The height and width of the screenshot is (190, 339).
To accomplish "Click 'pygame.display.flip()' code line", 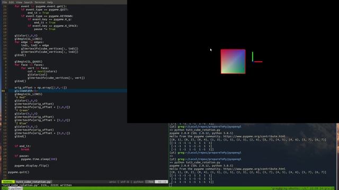I will click(32, 166).
